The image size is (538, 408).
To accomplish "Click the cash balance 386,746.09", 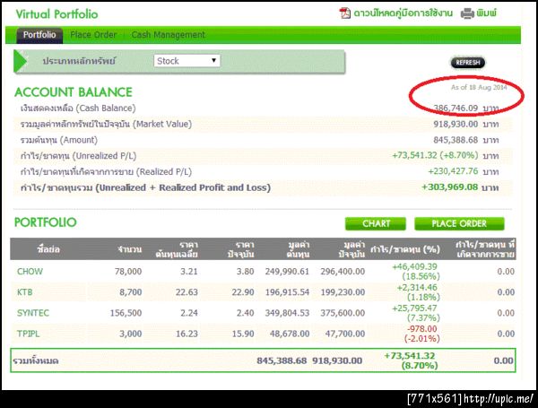I will tap(456, 109).
